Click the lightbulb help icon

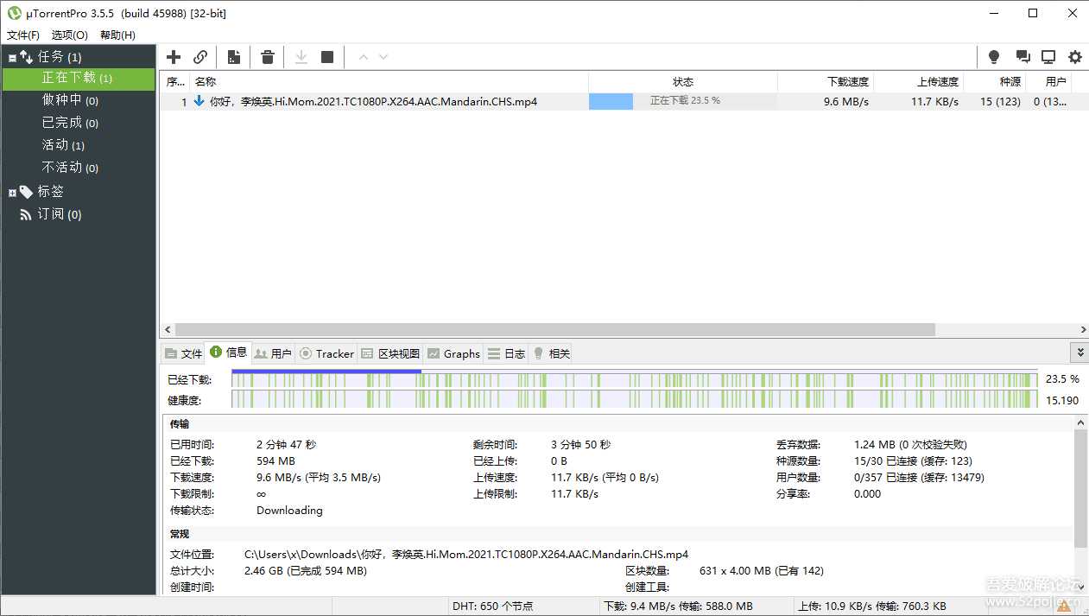tap(993, 57)
